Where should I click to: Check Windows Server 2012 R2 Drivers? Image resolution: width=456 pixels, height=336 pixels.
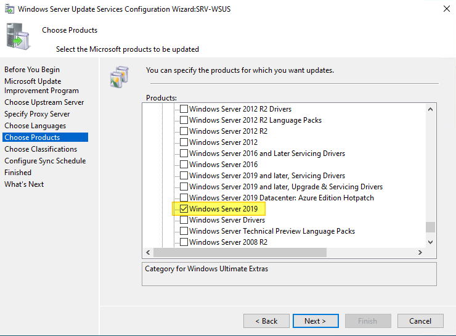(x=184, y=109)
